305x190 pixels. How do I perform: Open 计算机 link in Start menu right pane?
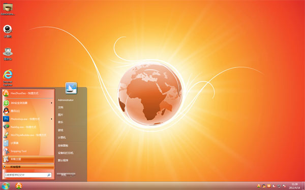(x=62, y=137)
